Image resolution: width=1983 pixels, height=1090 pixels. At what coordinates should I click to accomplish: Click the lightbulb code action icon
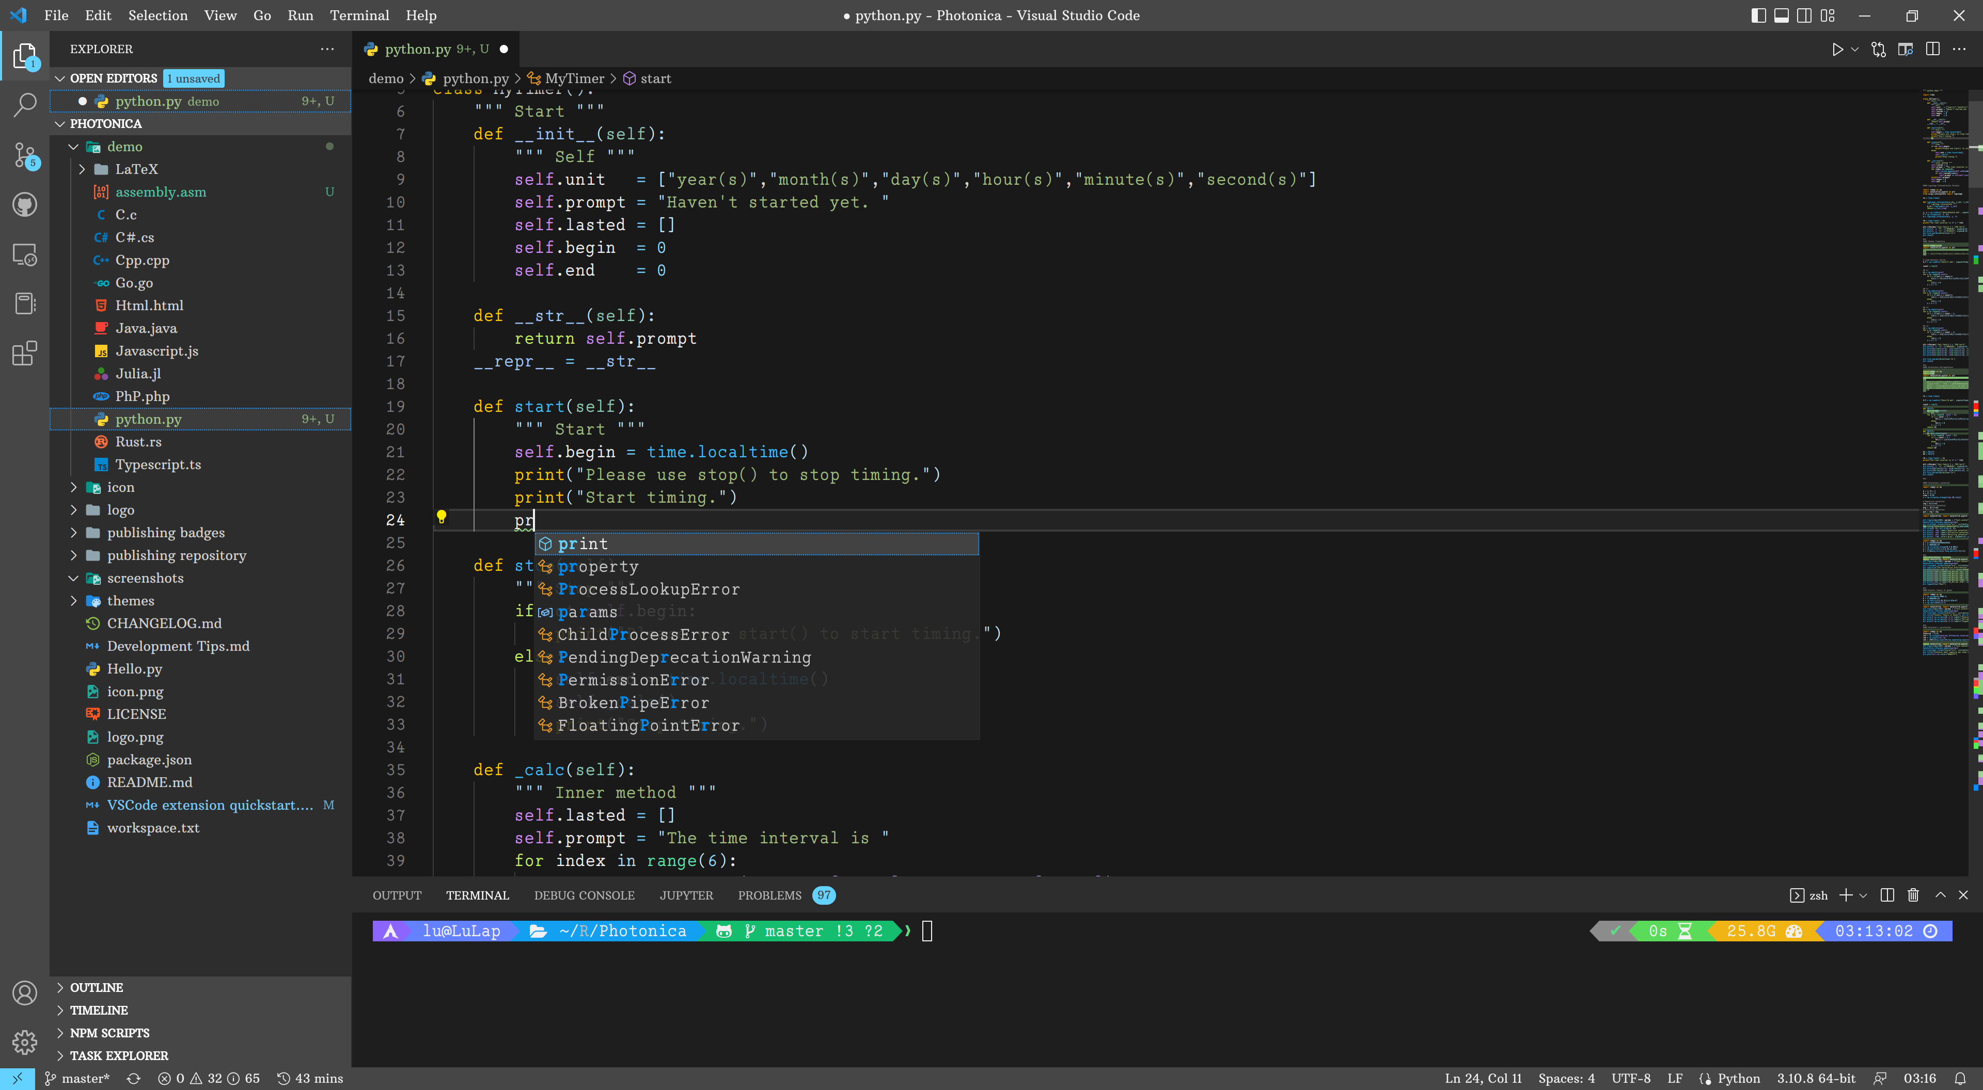point(441,517)
